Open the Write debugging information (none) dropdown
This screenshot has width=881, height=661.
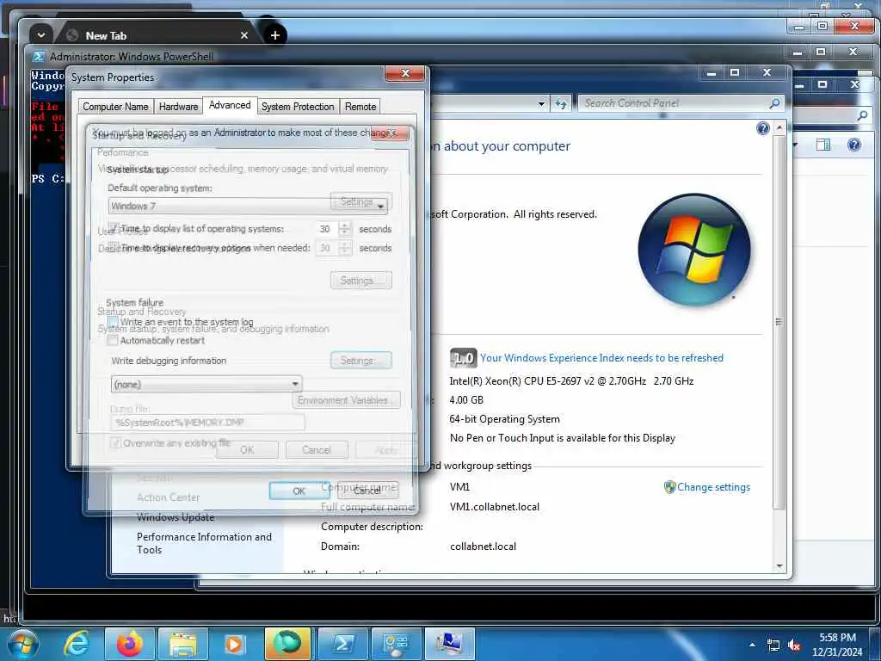(x=206, y=384)
